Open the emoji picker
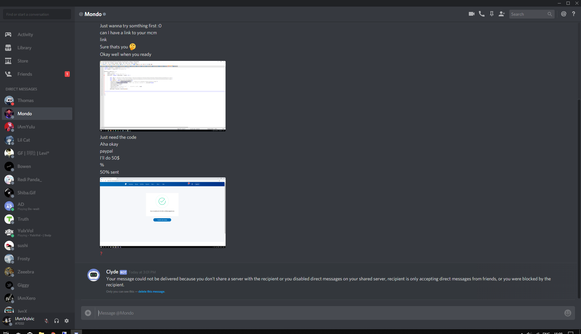 tap(567, 313)
